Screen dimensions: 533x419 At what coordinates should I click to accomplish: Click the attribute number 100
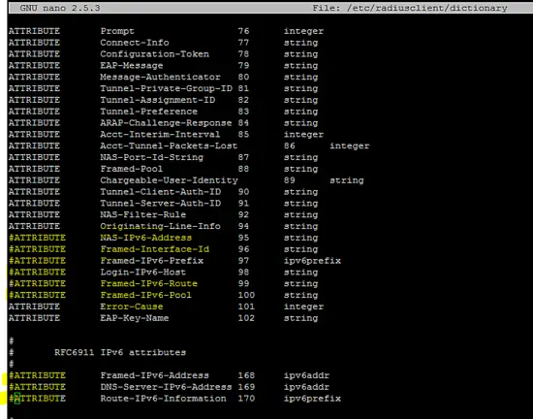coord(246,295)
